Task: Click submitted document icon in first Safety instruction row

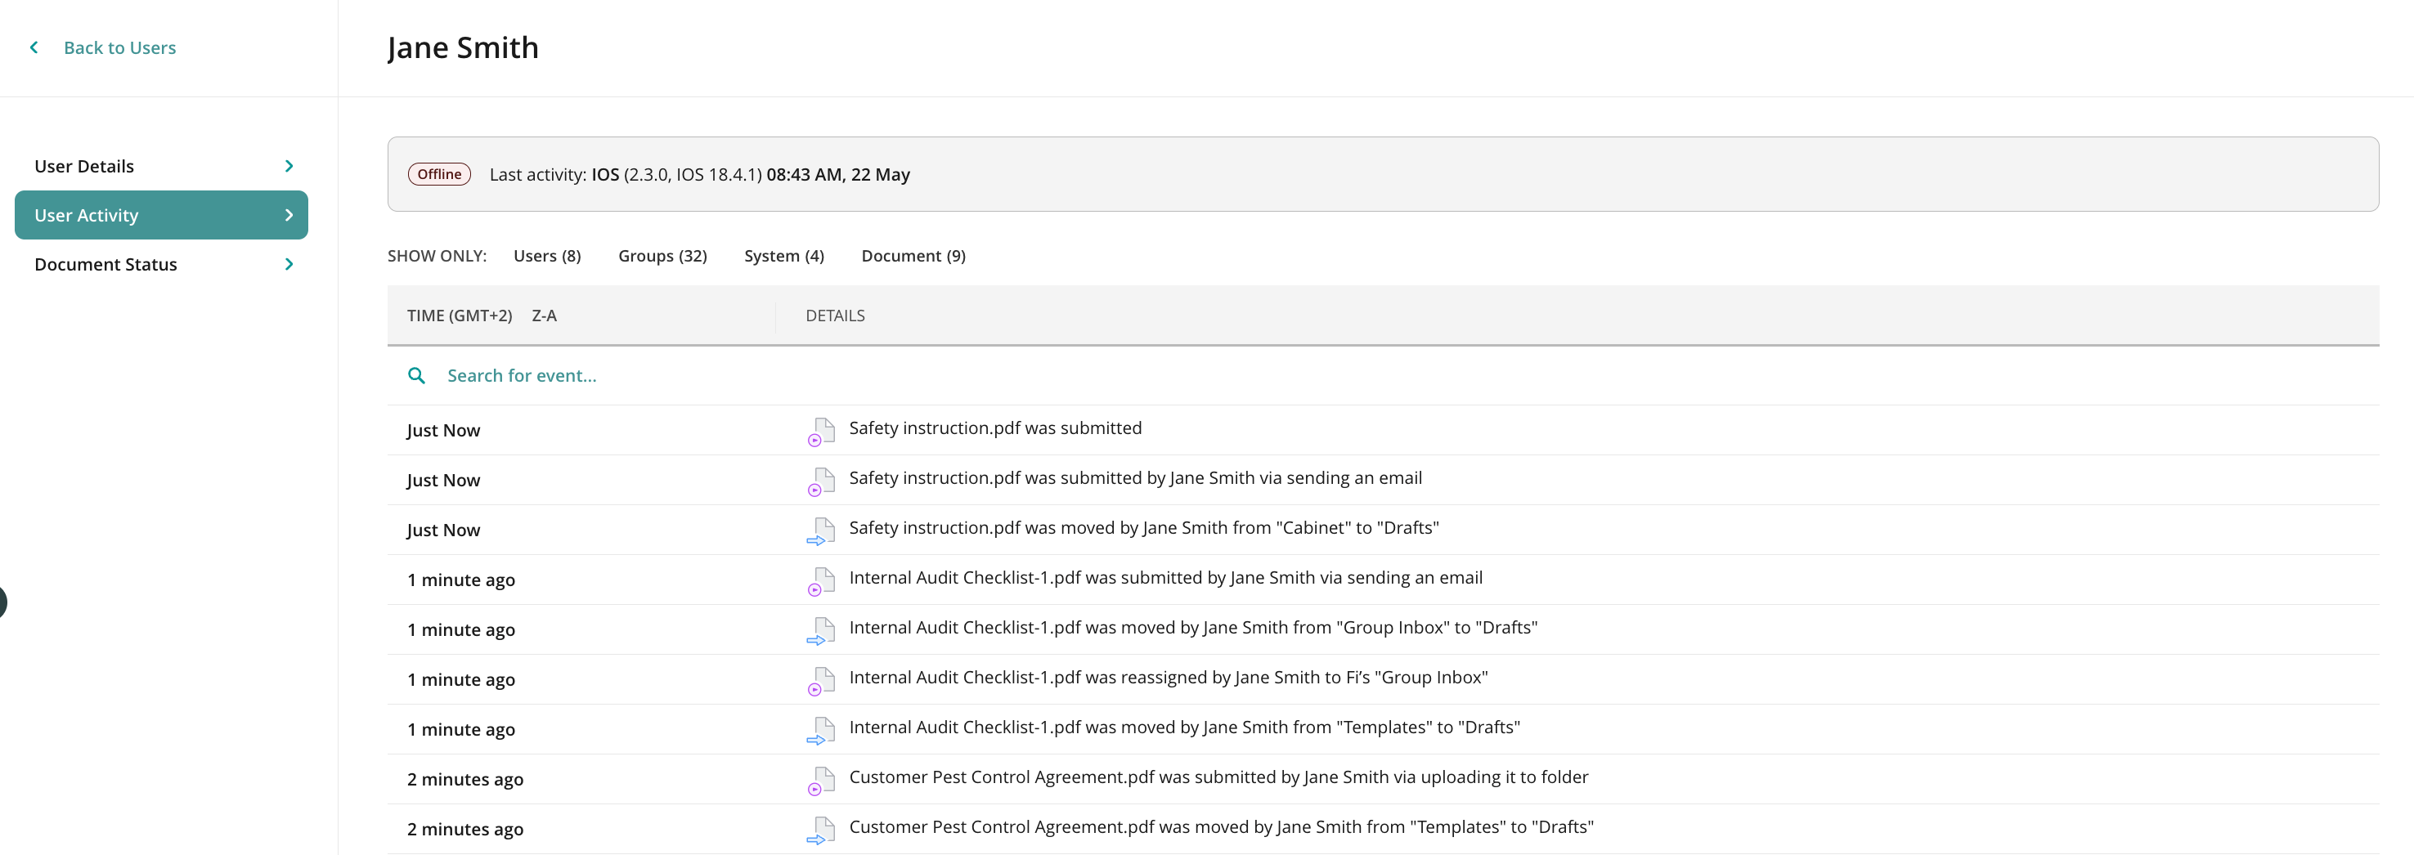Action: point(821,431)
